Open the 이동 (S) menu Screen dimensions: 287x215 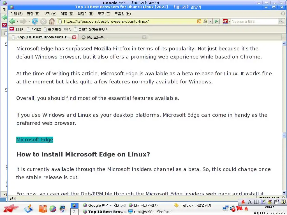pyautogui.click(x=67, y=14)
